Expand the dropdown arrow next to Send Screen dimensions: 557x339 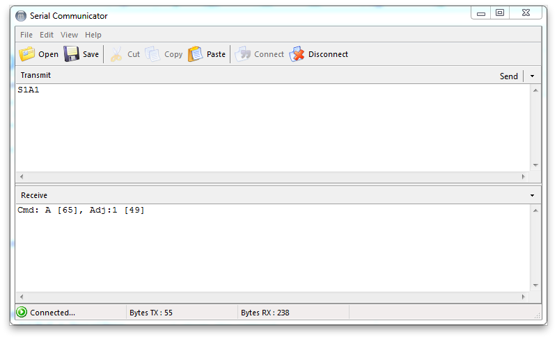coord(532,76)
